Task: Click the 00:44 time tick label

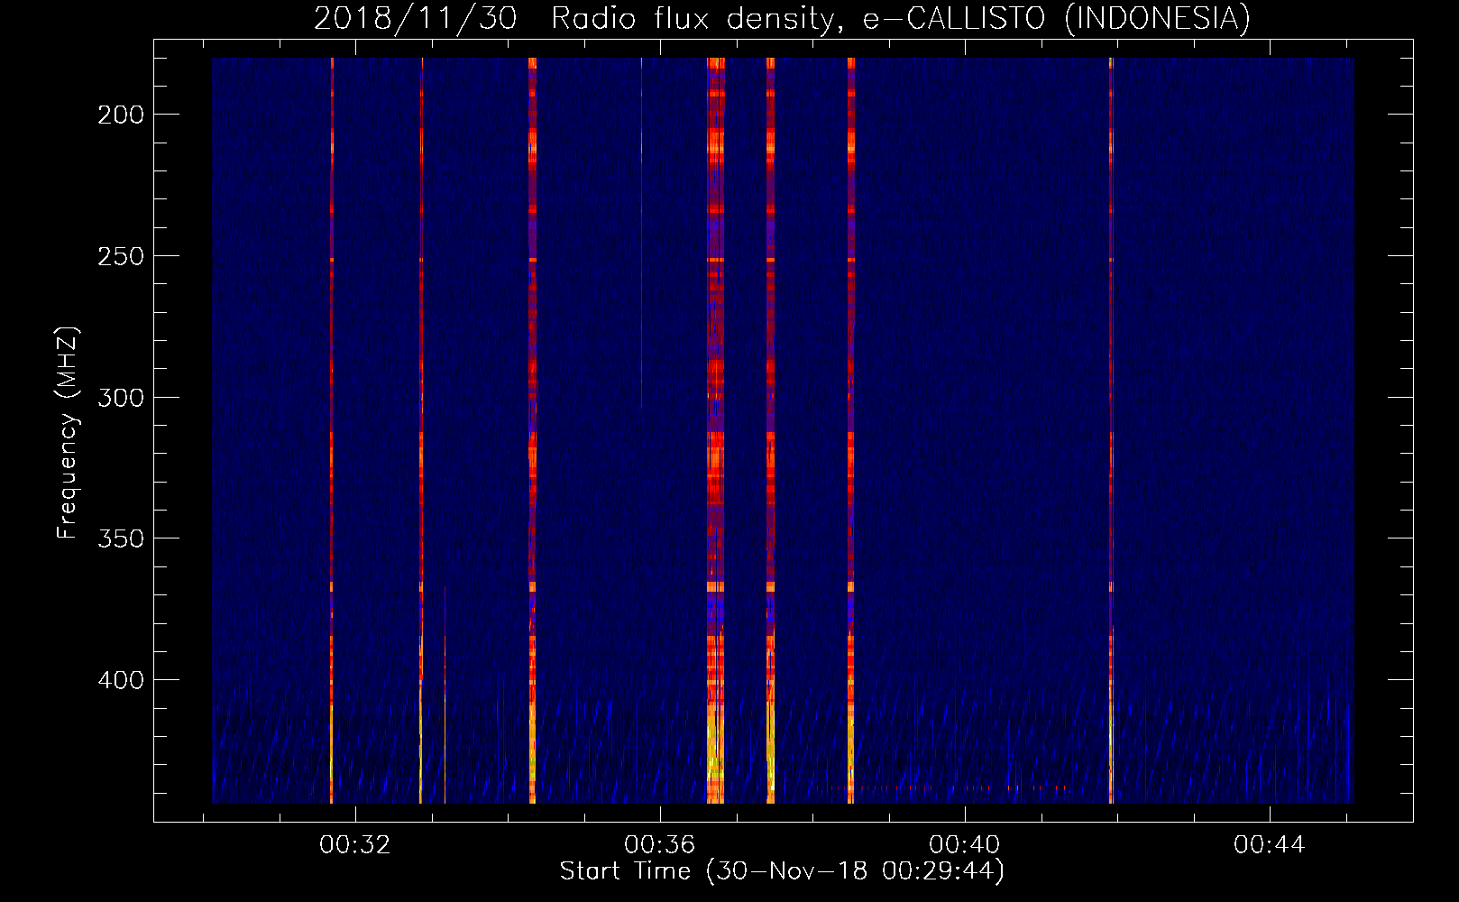Action: pyautogui.click(x=1270, y=845)
